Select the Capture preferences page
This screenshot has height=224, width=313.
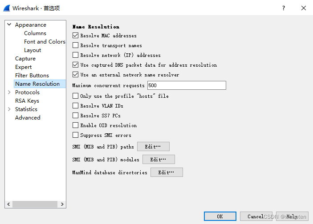click(25, 59)
